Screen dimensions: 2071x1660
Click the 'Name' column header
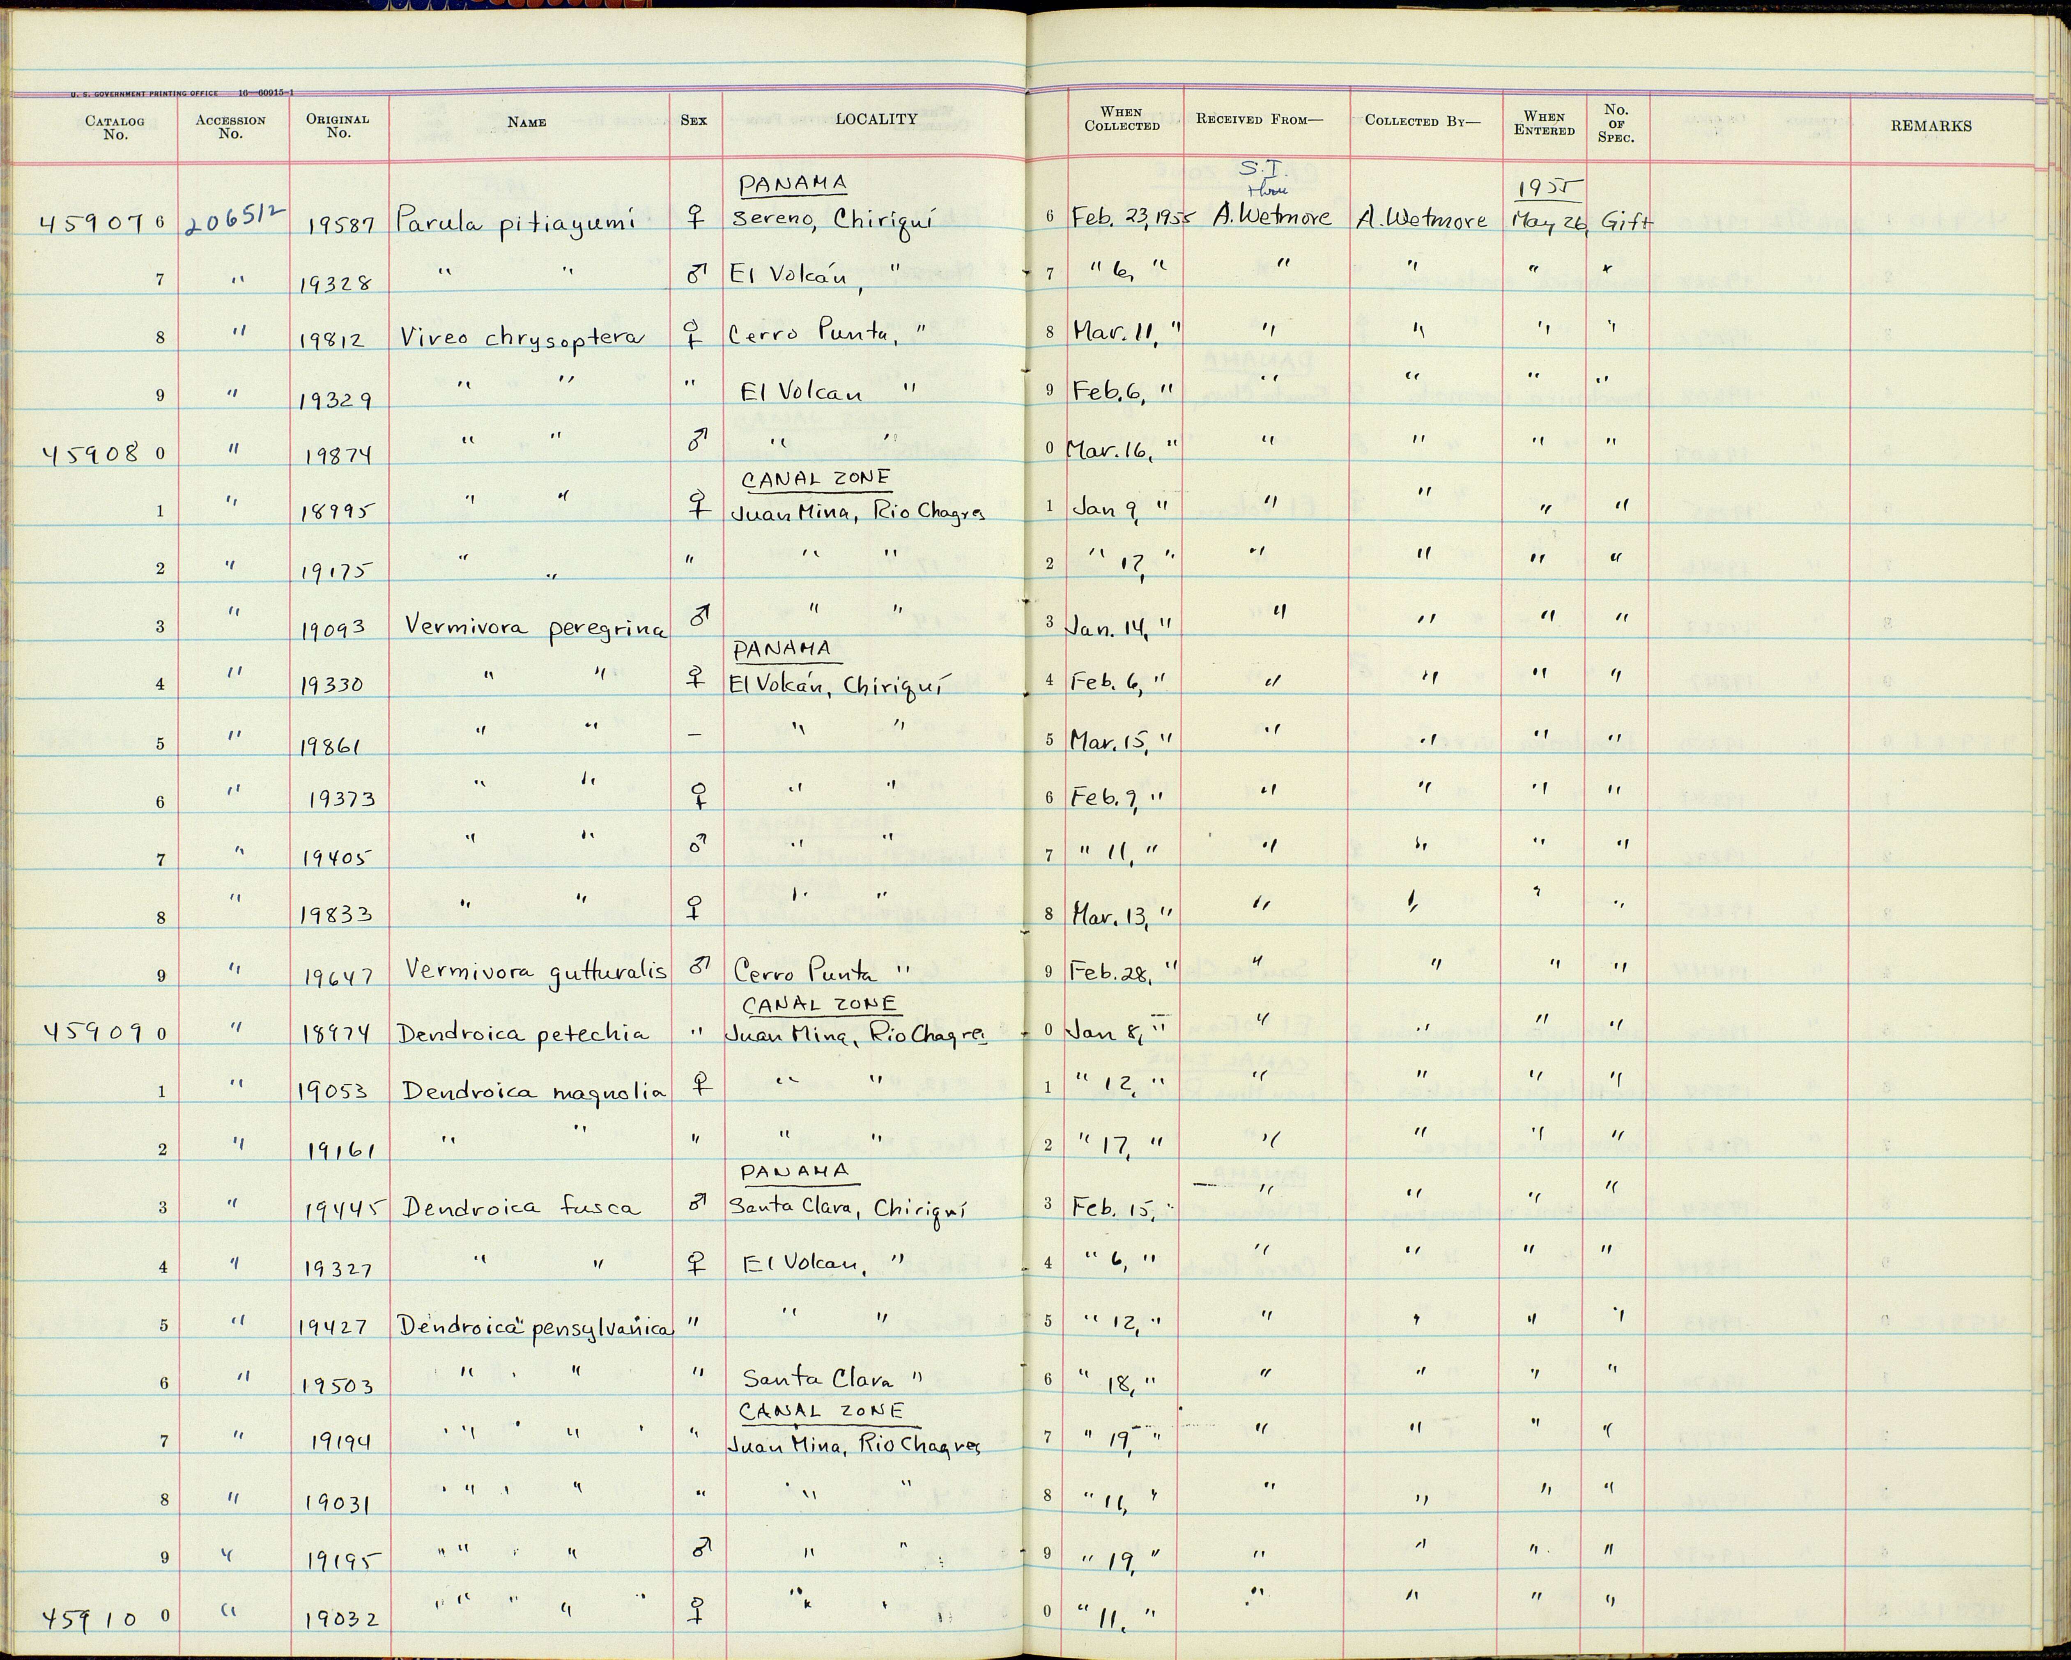526,122
